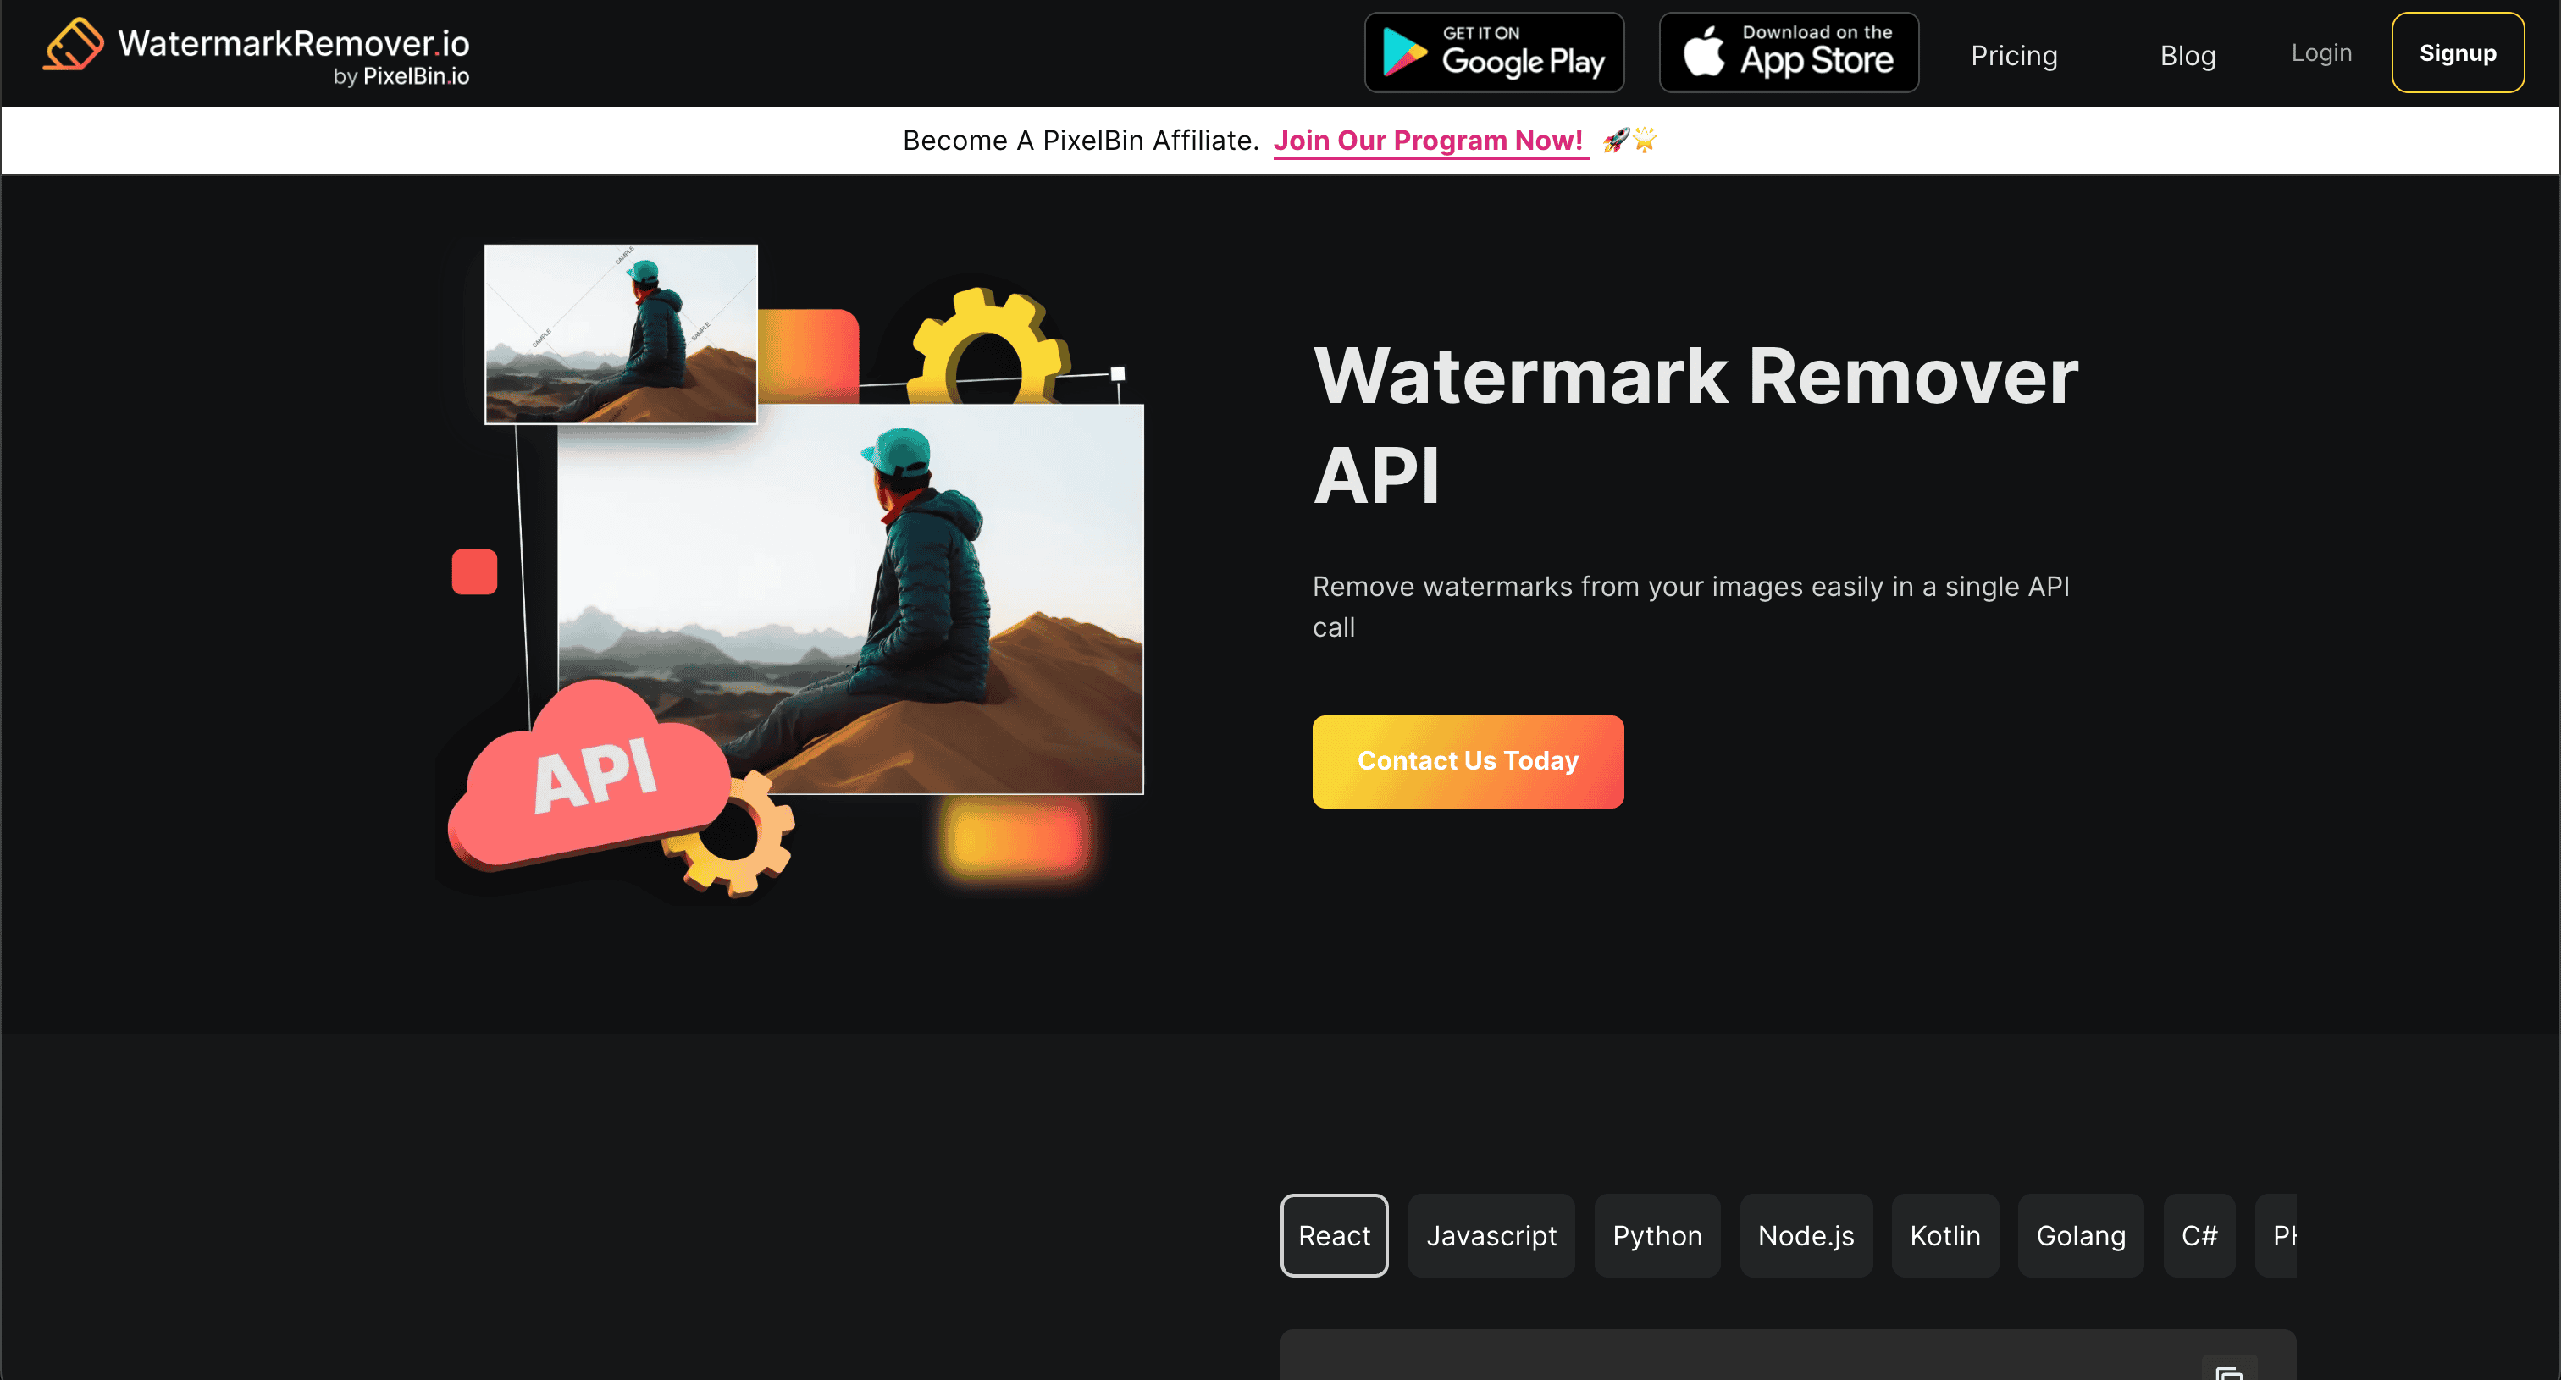This screenshot has height=1380, width=2561.
Task: Open the Download on the App Store badge
Action: (1788, 52)
